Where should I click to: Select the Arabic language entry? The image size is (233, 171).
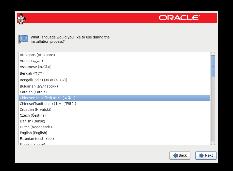coord(31,61)
